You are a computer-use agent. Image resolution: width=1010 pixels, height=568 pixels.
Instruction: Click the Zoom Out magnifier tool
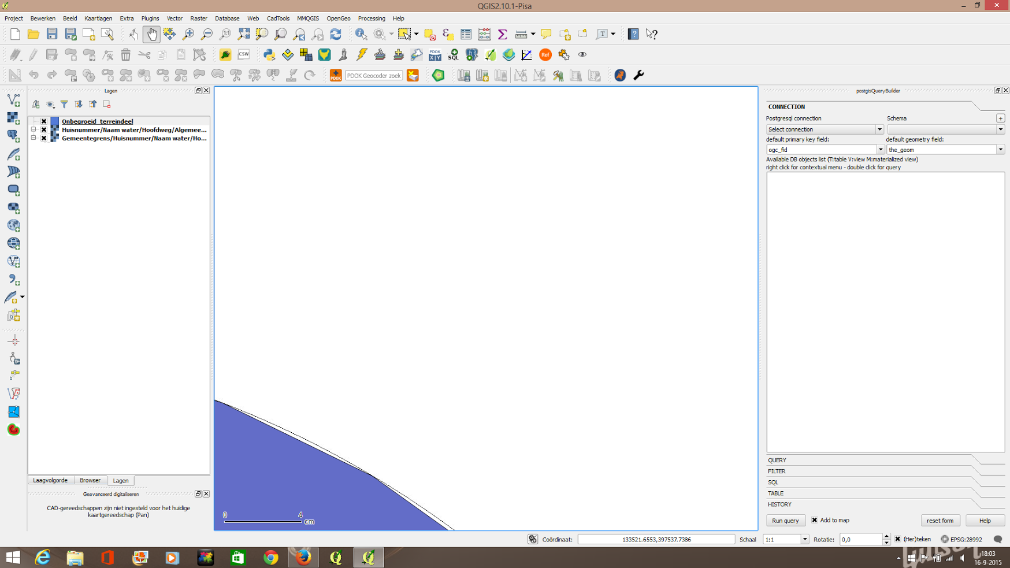click(207, 34)
